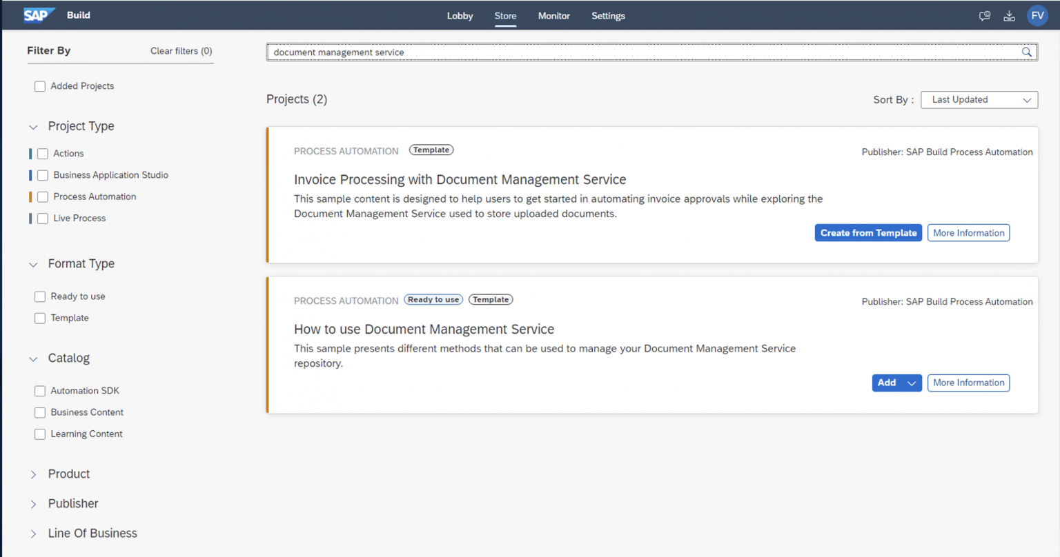Click Clear filters link

click(x=180, y=50)
